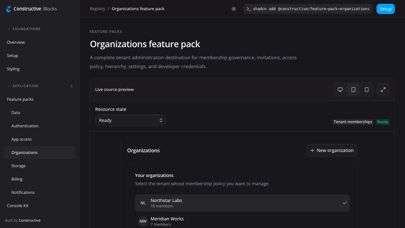This screenshot has width=405, height=228.
Task: Open the Resource state dropdown
Action: (131, 120)
